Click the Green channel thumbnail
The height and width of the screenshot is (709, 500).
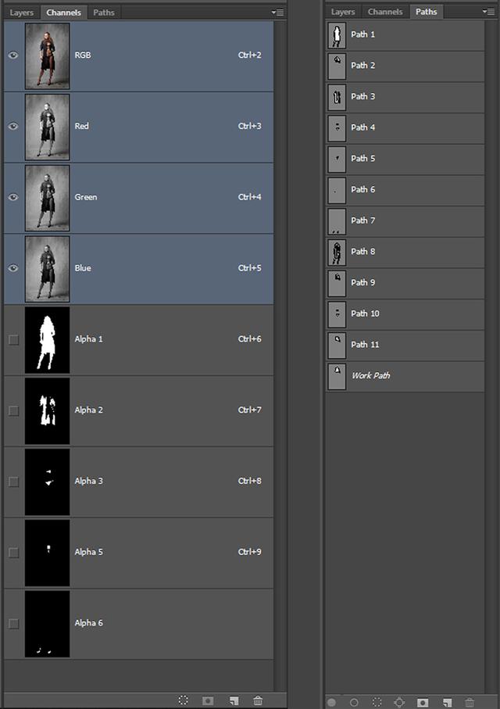[48, 198]
